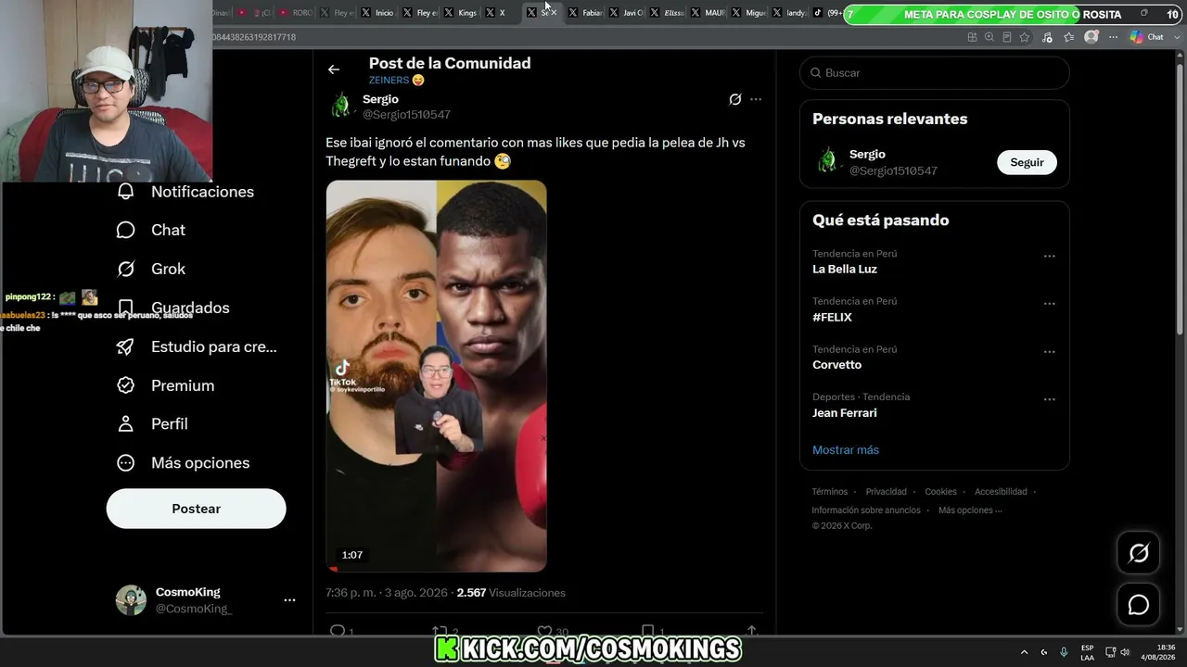Open the Cookies footer link
The image size is (1187, 667).
tap(940, 492)
